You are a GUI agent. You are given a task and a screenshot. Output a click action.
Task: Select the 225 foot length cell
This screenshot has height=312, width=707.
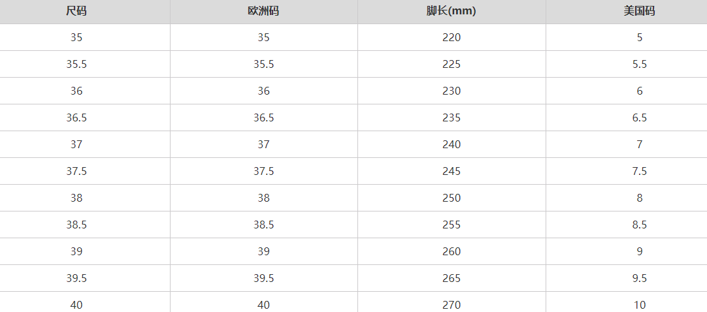tap(452, 64)
